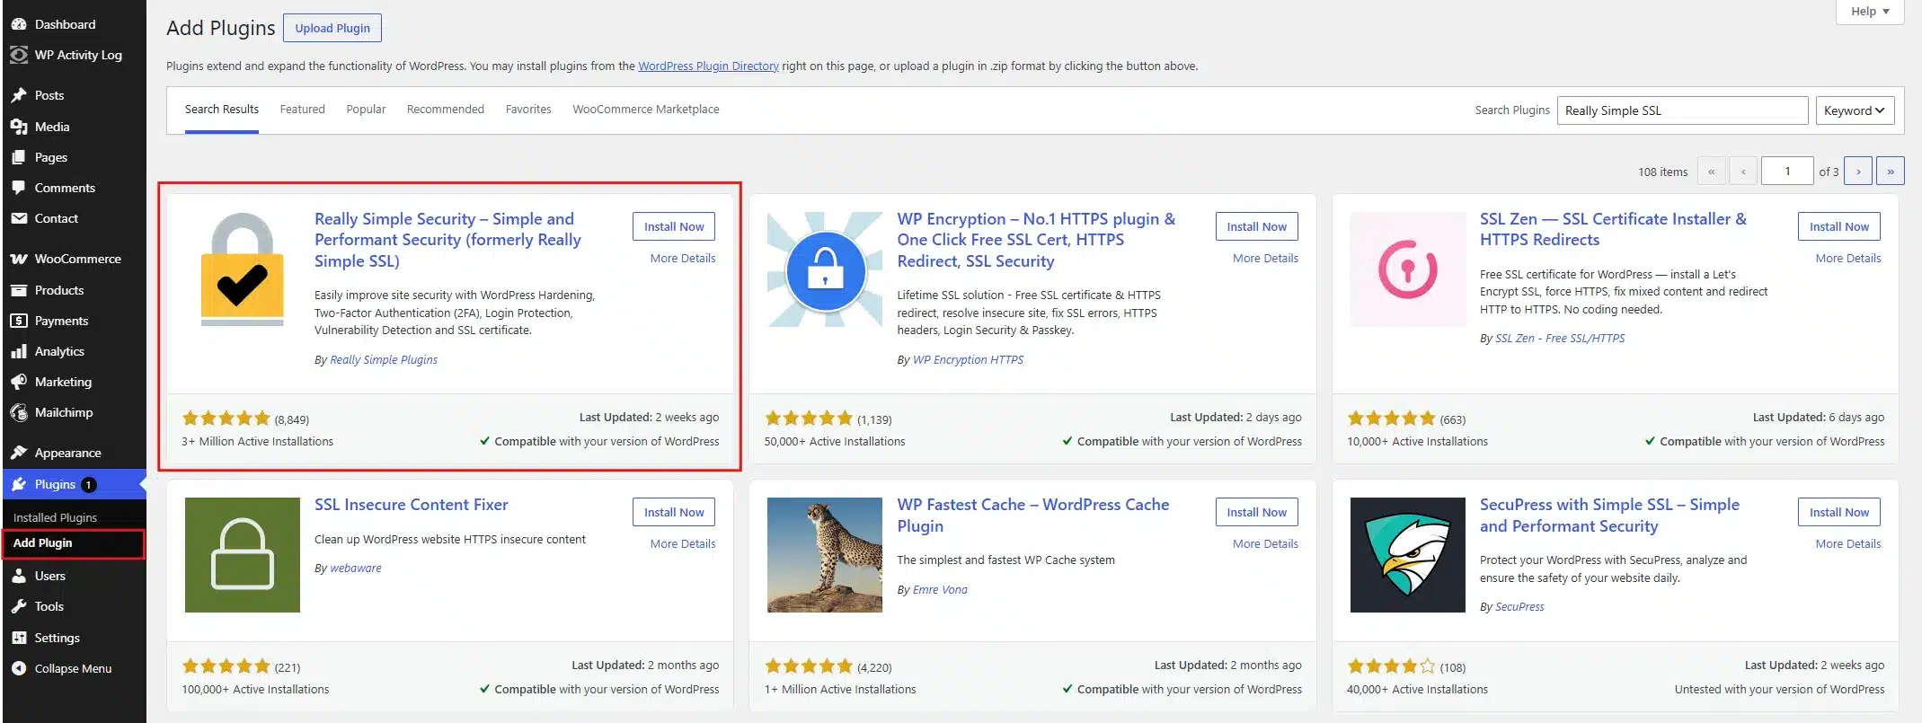Viewport: 1922px width, 723px height.
Task: Open the WooCommerce Marketplace tab
Action: (645, 110)
